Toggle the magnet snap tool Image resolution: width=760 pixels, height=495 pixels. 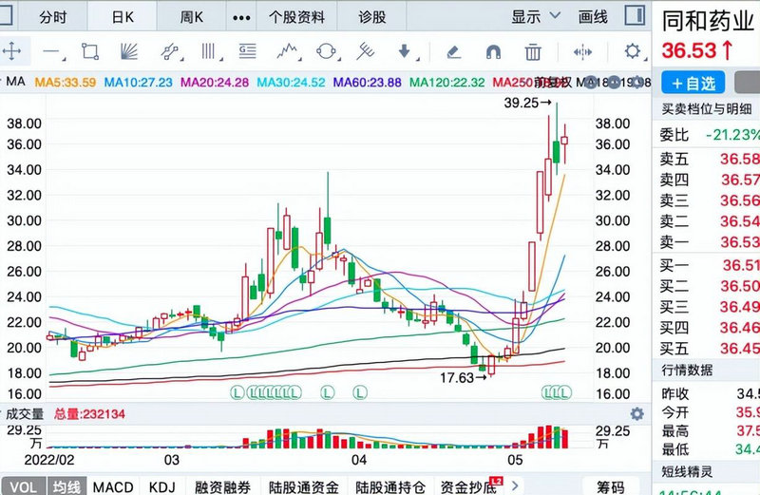point(493,50)
